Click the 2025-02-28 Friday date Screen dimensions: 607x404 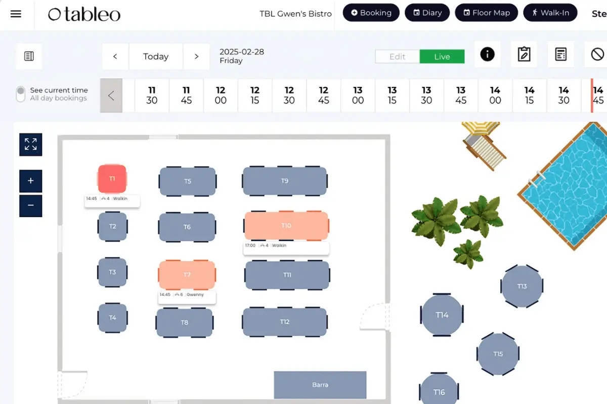point(242,56)
